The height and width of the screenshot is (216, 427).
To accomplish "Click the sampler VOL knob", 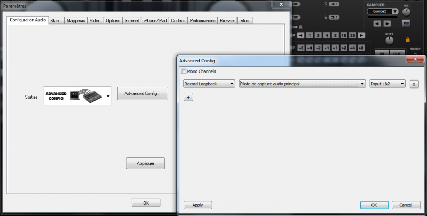I will (x=406, y=12).
